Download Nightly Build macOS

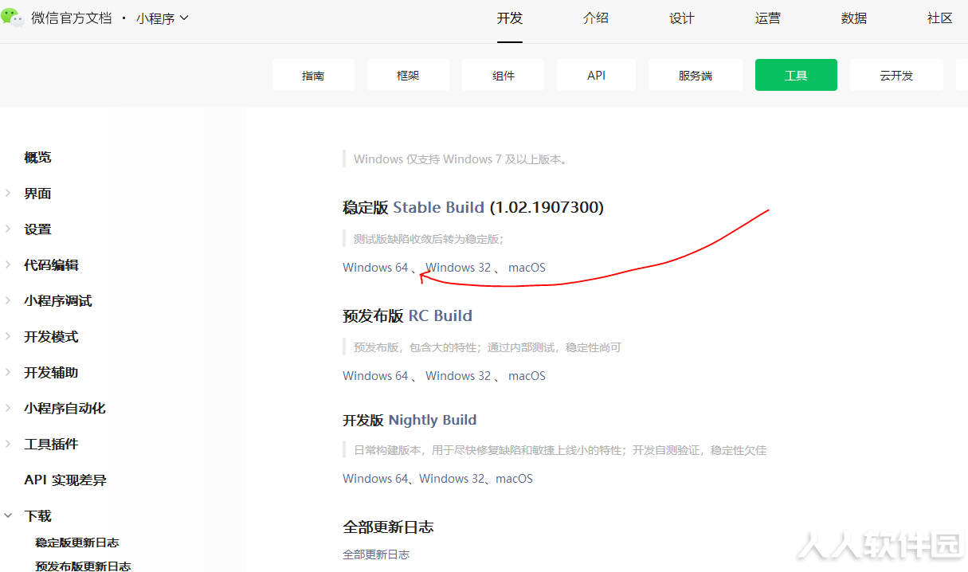(x=514, y=479)
